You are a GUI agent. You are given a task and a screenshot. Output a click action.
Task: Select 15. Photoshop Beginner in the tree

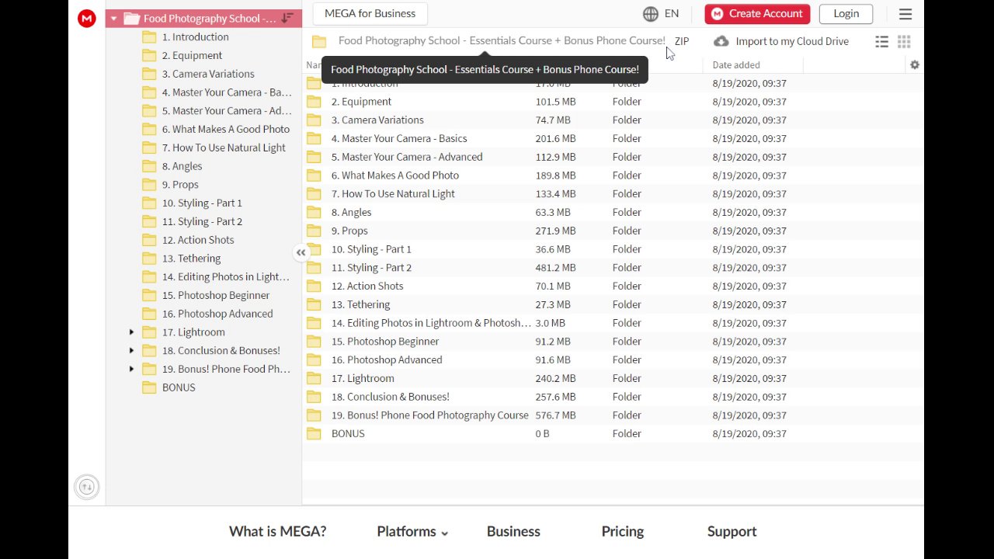pos(216,296)
